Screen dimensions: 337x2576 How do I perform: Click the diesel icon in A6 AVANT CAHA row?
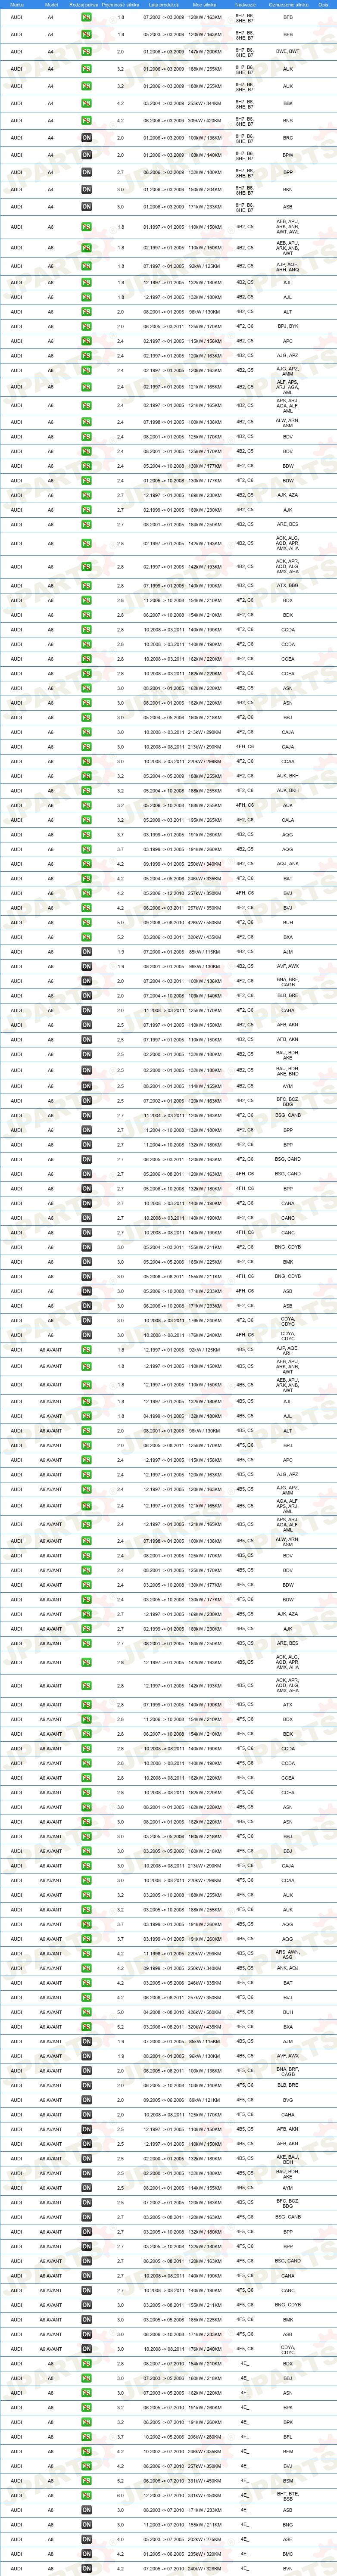point(87,2115)
